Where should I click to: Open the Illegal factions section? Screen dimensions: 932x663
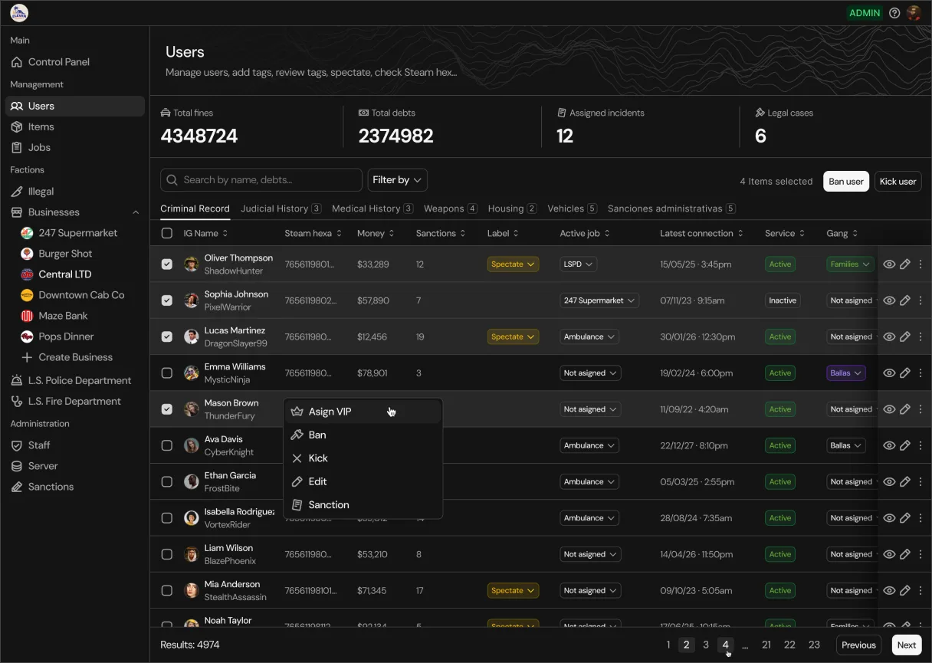pyautogui.click(x=74, y=192)
